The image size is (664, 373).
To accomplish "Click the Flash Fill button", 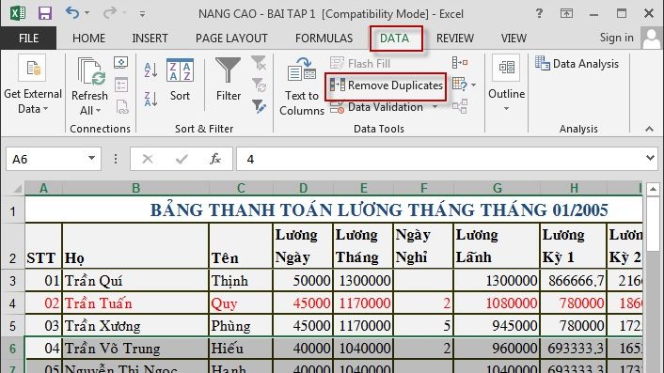I will tap(360, 64).
